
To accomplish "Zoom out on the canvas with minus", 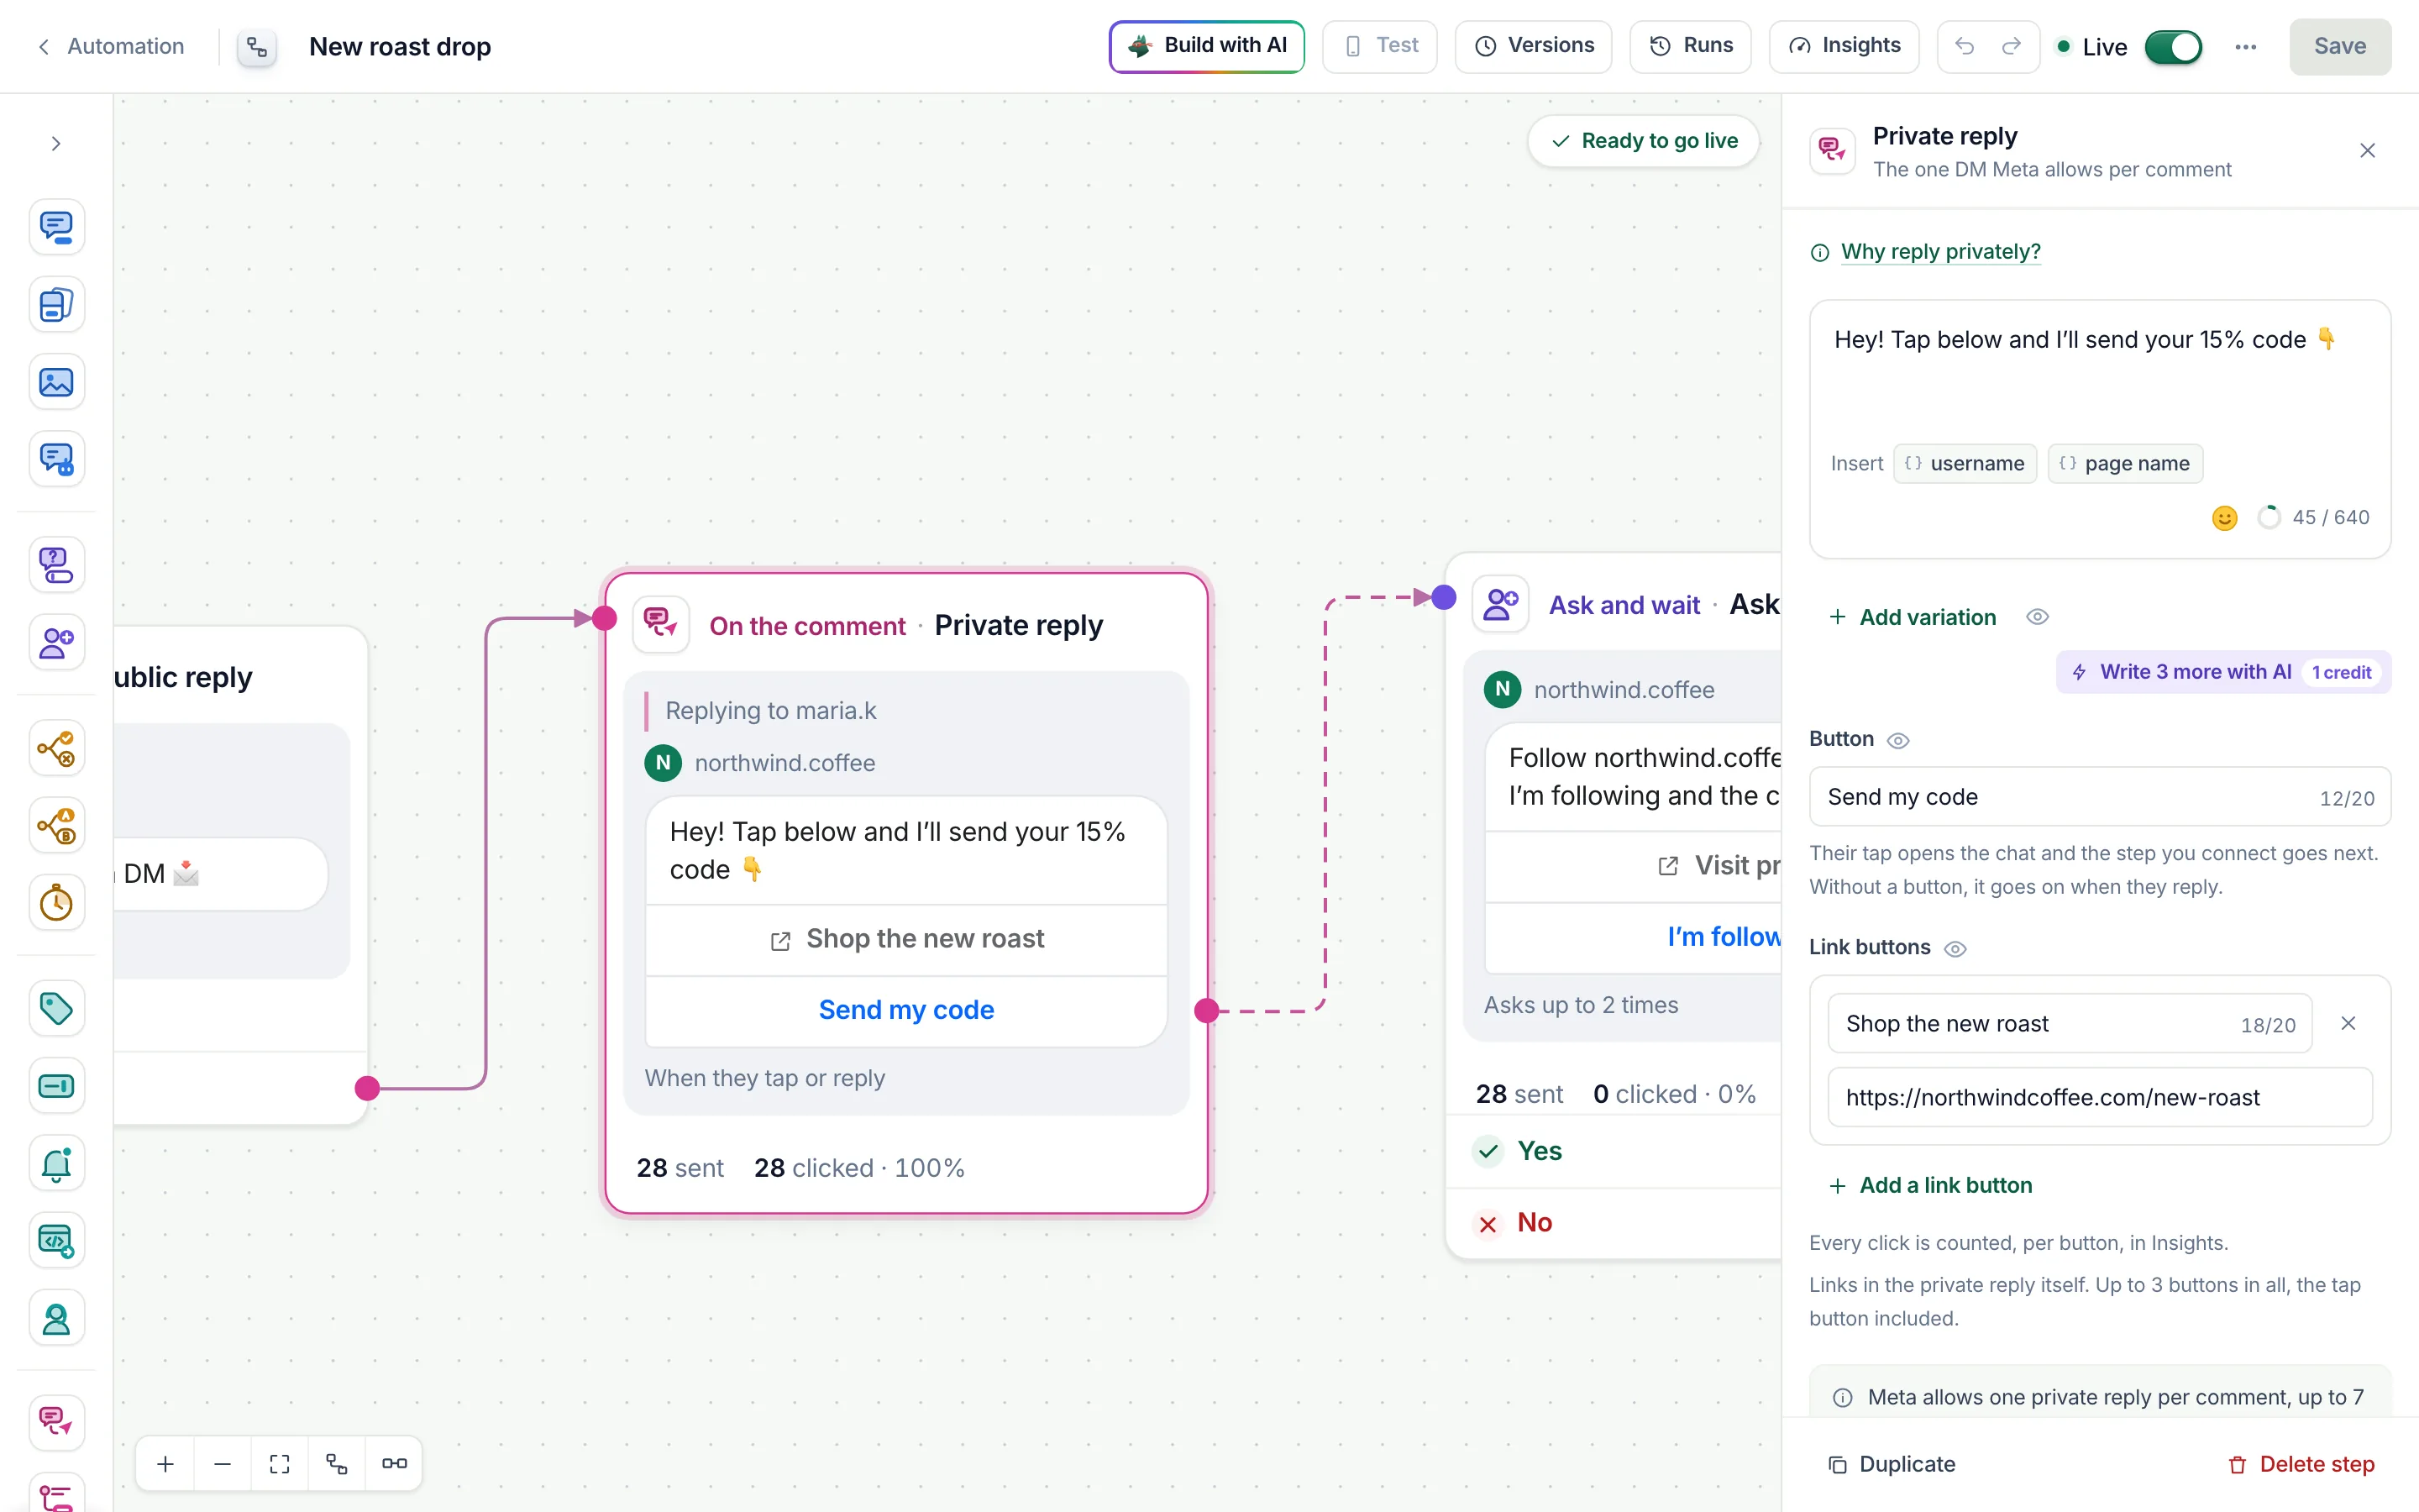I will click(x=223, y=1464).
